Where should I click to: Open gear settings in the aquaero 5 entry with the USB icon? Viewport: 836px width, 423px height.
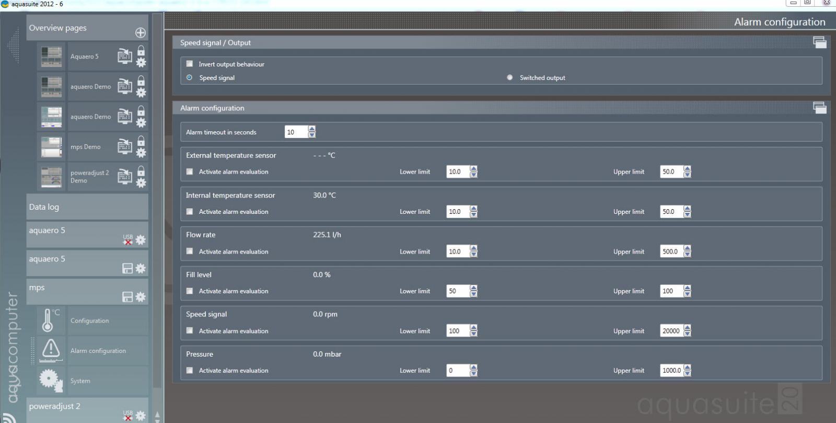pyautogui.click(x=141, y=240)
